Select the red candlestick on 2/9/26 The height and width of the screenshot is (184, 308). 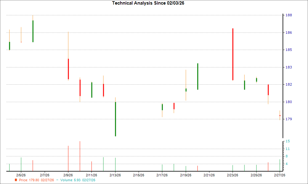[x=68, y=69]
